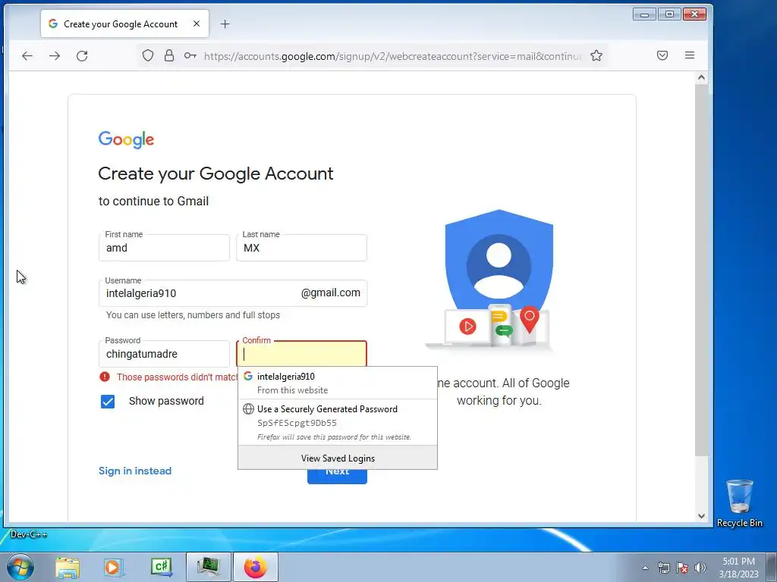Untick the Show password checkbox
The image size is (777, 582).
(x=108, y=402)
